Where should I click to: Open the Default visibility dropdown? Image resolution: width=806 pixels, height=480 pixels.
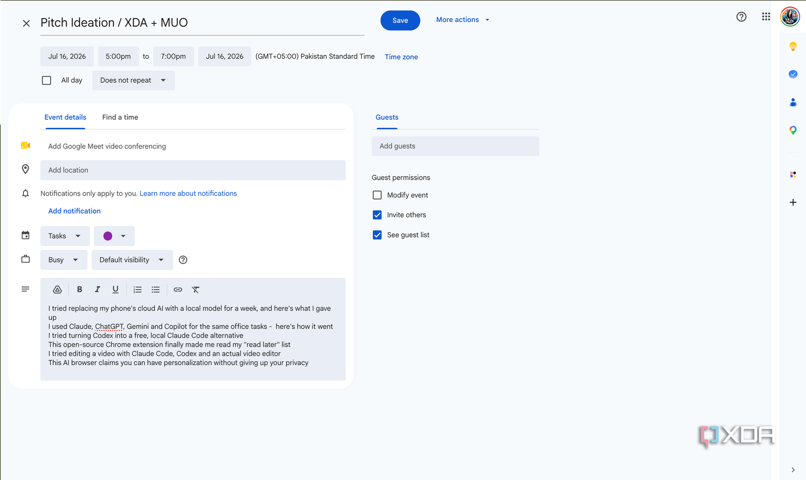(x=132, y=260)
